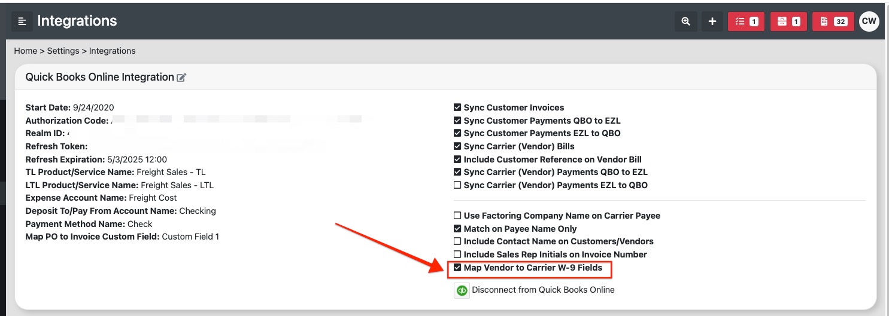Go to Home in the breadcrumb
Screen dimensions: 889x316
26,51
